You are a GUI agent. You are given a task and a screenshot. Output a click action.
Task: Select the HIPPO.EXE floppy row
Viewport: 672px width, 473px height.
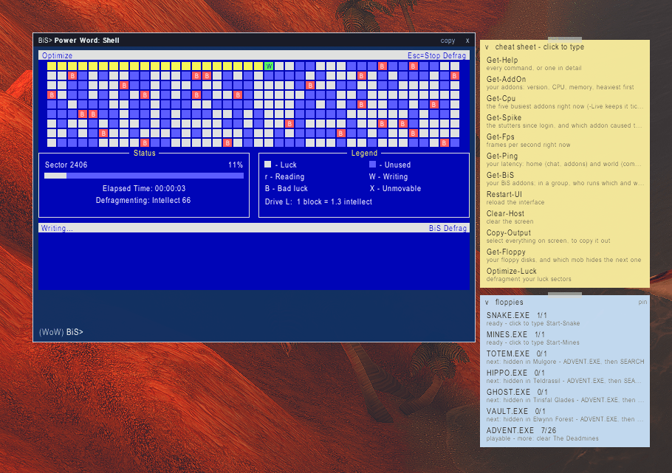coord(565,376)
